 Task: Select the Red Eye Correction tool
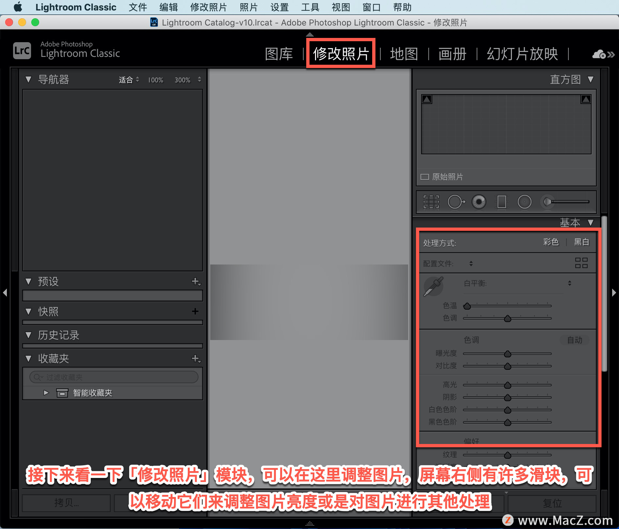coord(479,202)
